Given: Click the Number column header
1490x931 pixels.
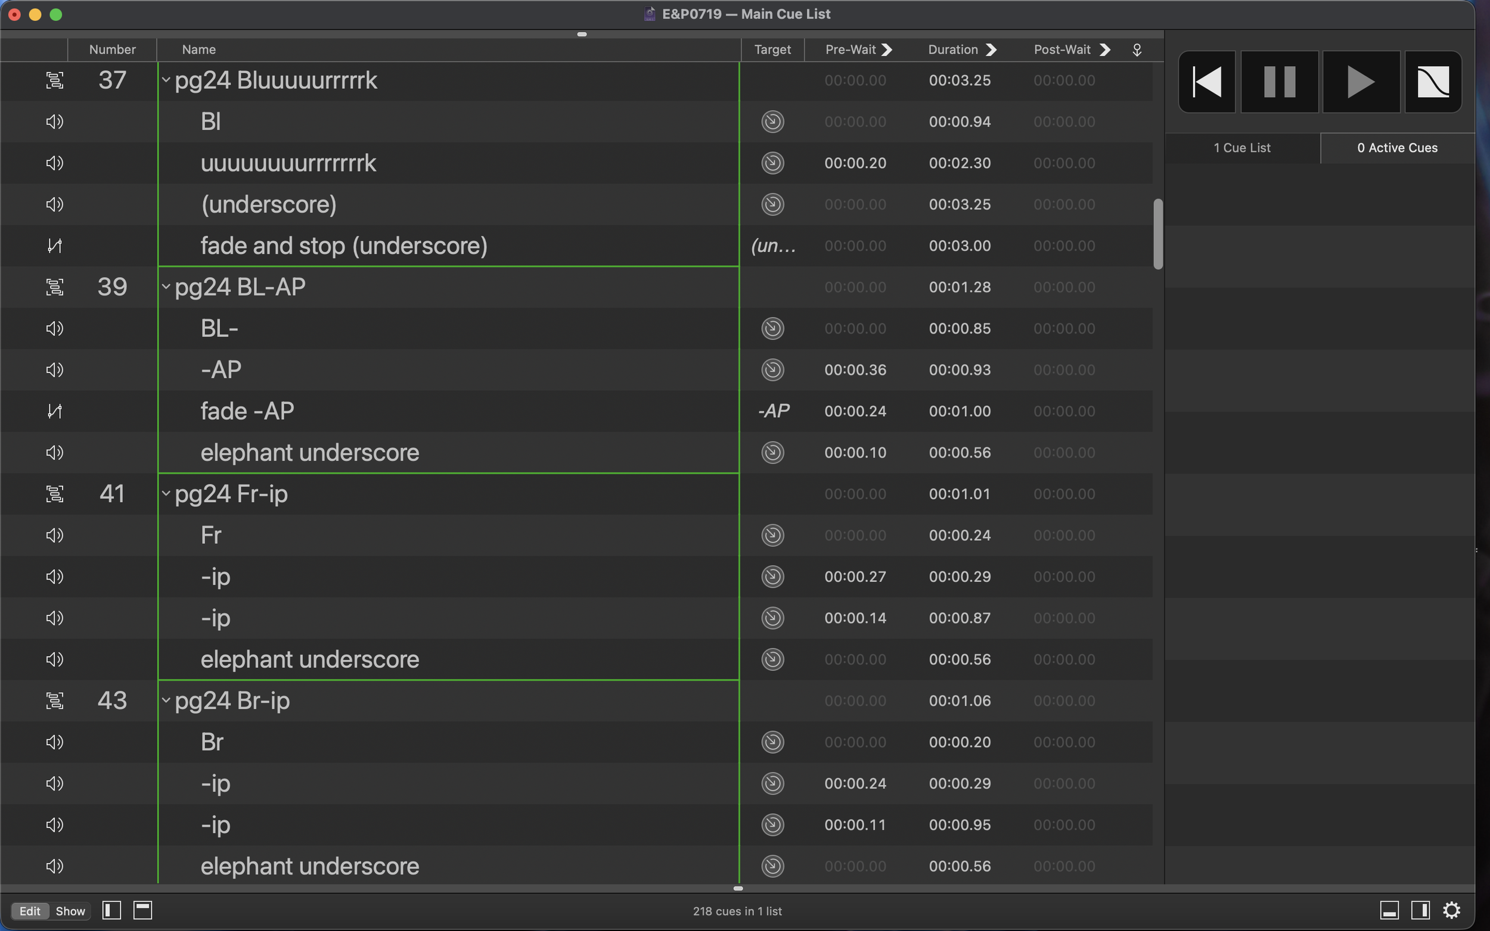Looking at the screenshot, I should [x=112, y=50].
